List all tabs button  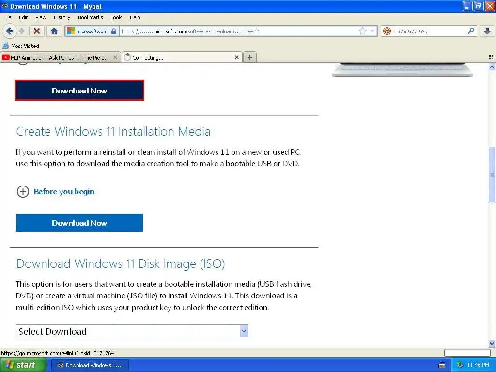491,57
